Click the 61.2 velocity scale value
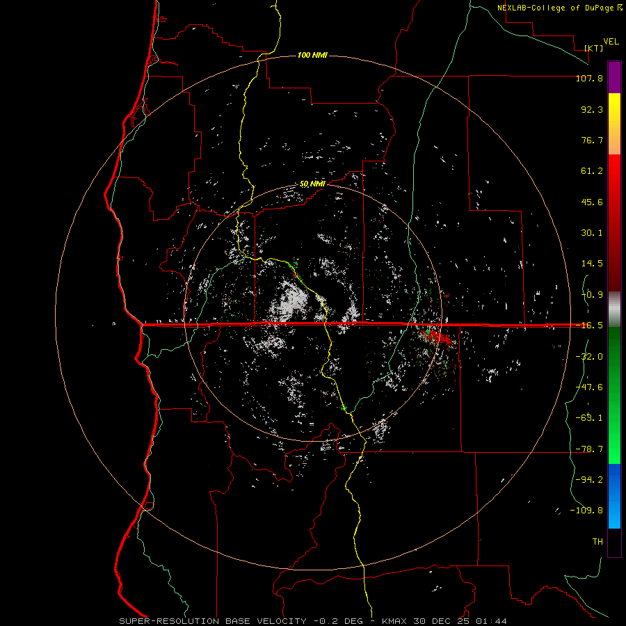This screenshot has height=626, width=626. [x=592, y=171]
